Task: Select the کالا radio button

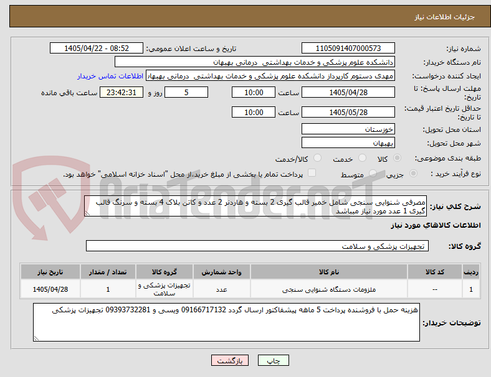Action: tap(397, 158)
